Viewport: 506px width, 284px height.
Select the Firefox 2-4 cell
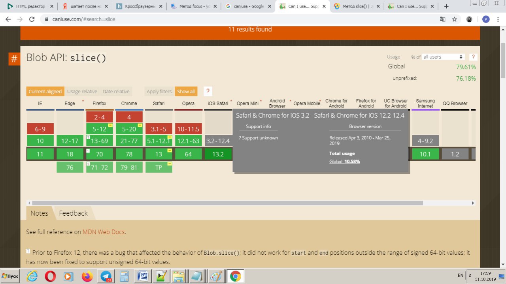(x=100, y=117)
